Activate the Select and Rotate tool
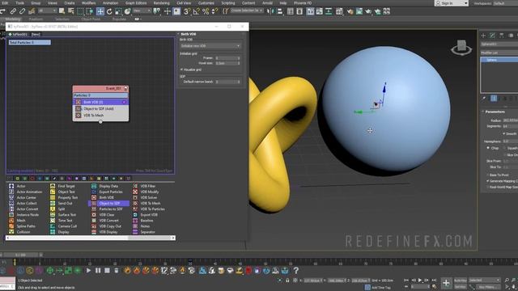 pyautogui.click(x=109, y=11)
